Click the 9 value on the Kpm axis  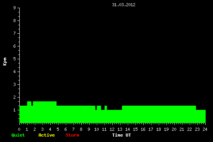15,8
